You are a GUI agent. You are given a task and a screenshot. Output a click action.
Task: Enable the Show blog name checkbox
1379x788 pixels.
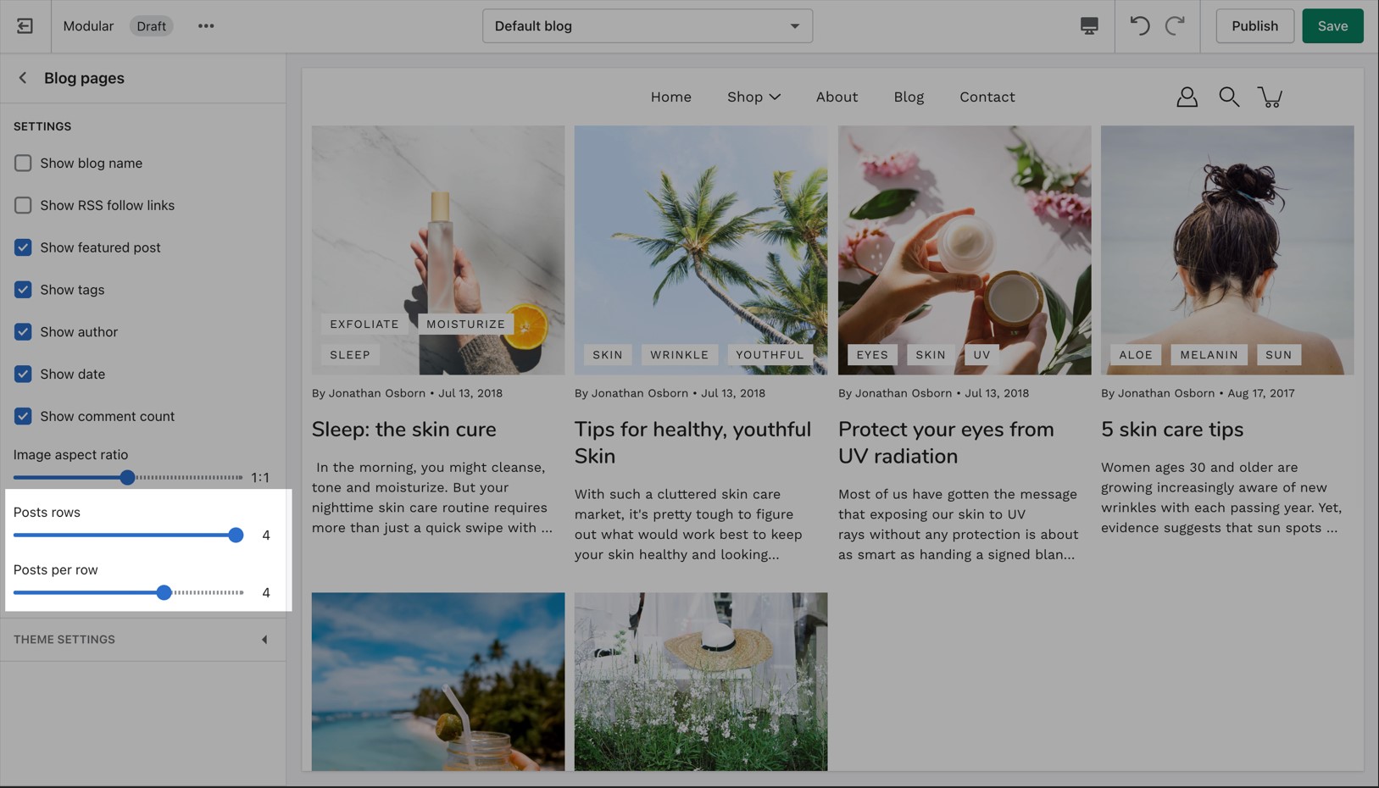coord(23,164)
